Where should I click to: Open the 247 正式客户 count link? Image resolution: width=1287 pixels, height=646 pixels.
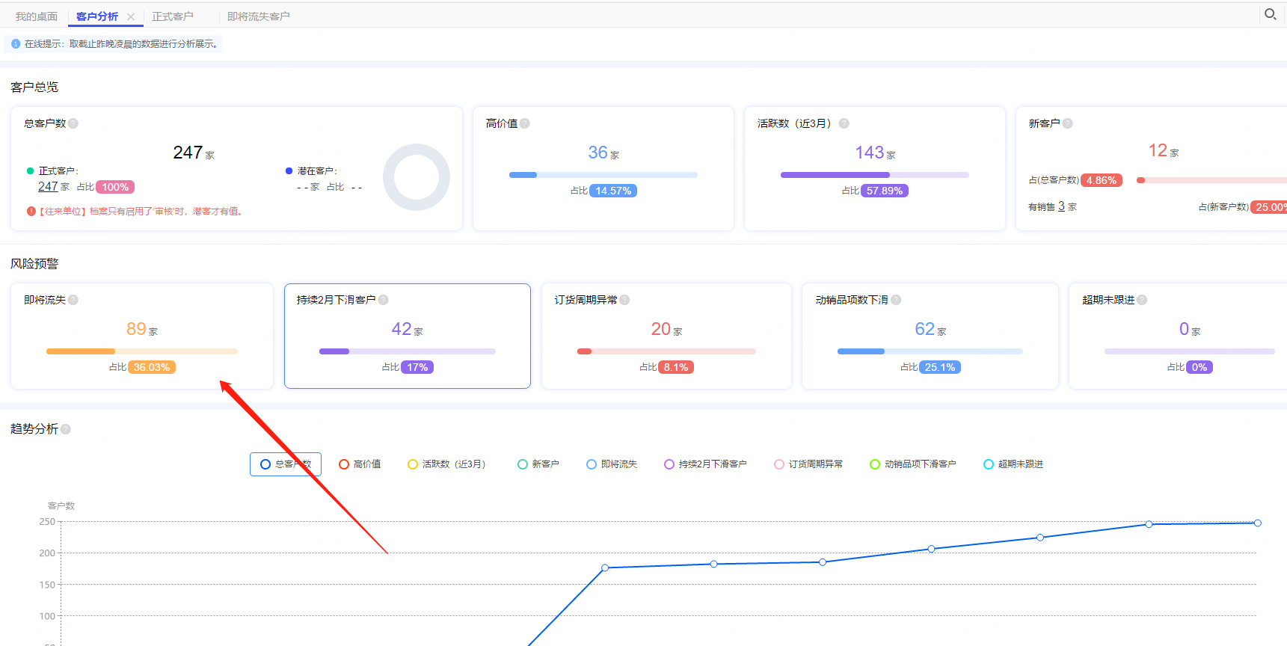48,187
